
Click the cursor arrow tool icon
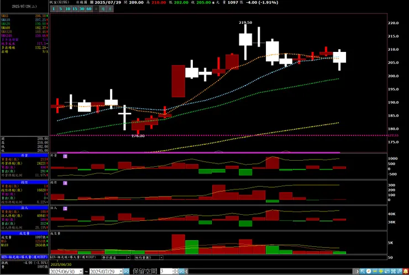pyautogui.click(x=363, y=271)
